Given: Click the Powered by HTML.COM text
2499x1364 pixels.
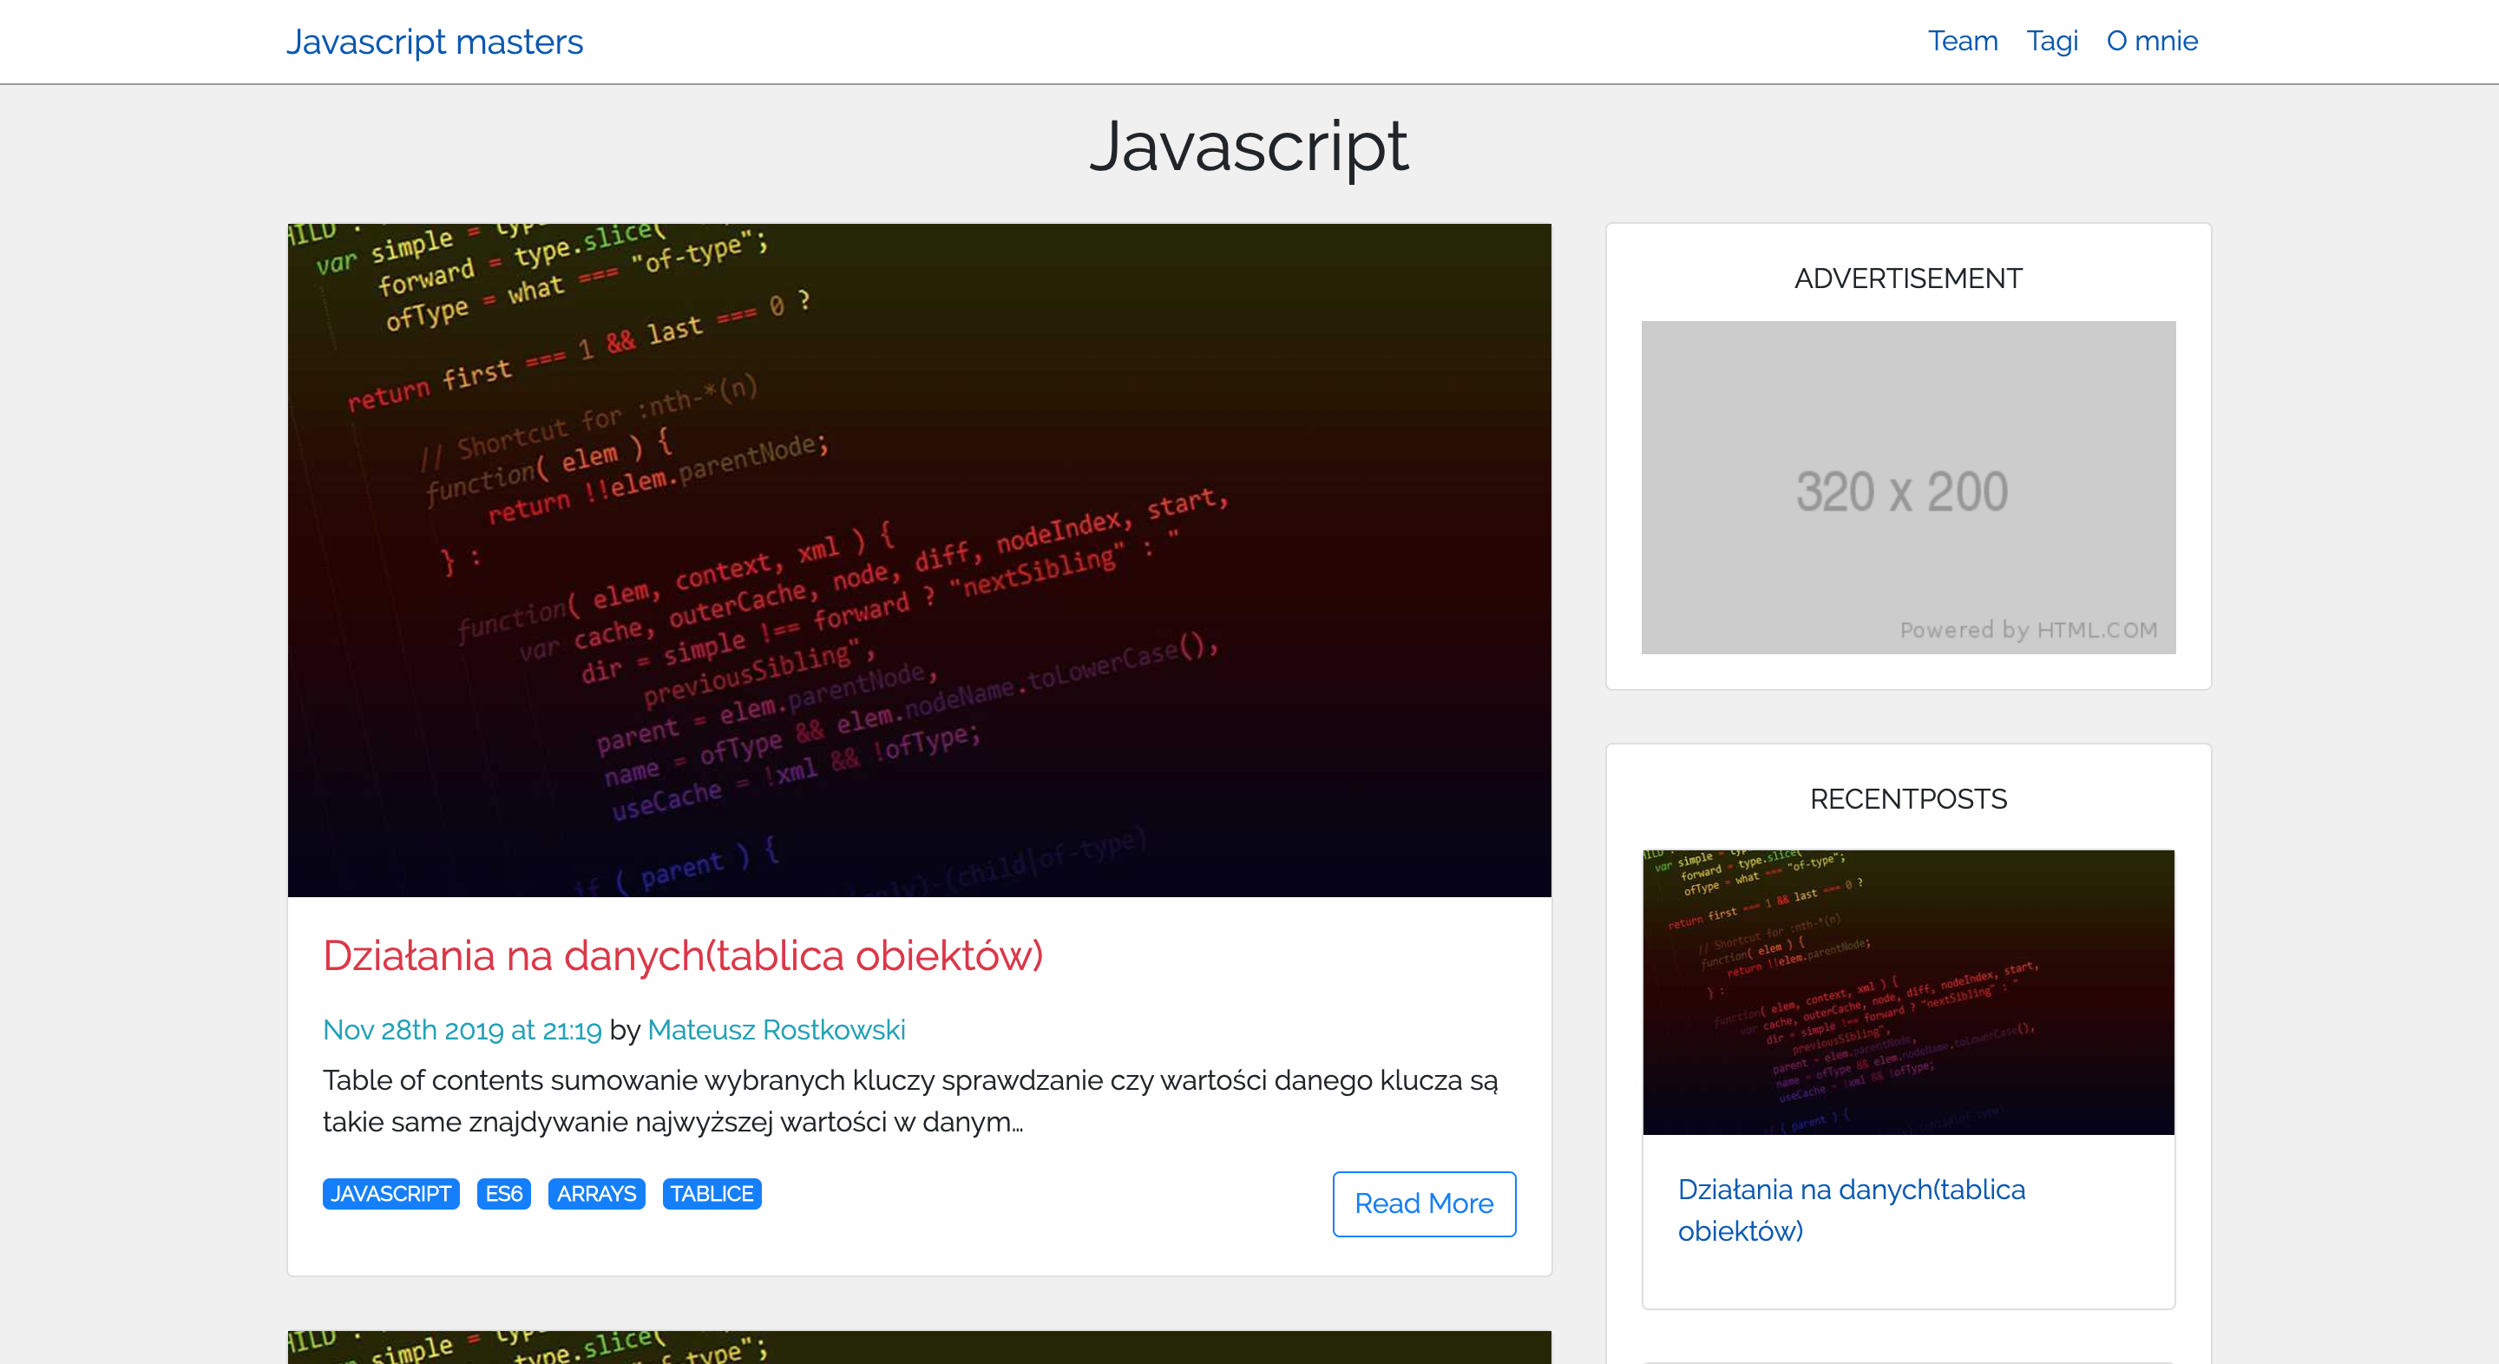Looking at the screenshot, I should pyautogui.click(x=2028, y=630).
